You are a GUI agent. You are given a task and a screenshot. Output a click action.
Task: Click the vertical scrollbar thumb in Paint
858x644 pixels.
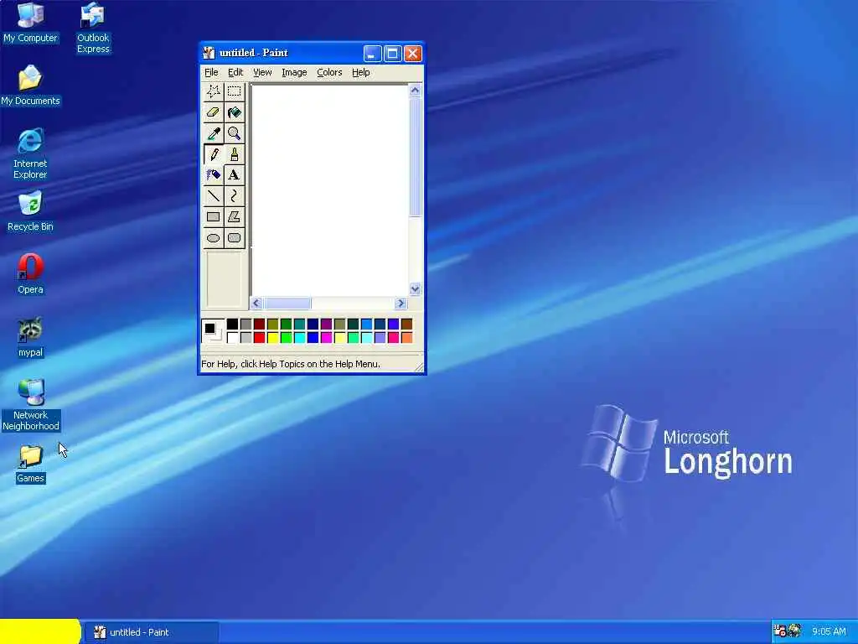click(415, 157)
